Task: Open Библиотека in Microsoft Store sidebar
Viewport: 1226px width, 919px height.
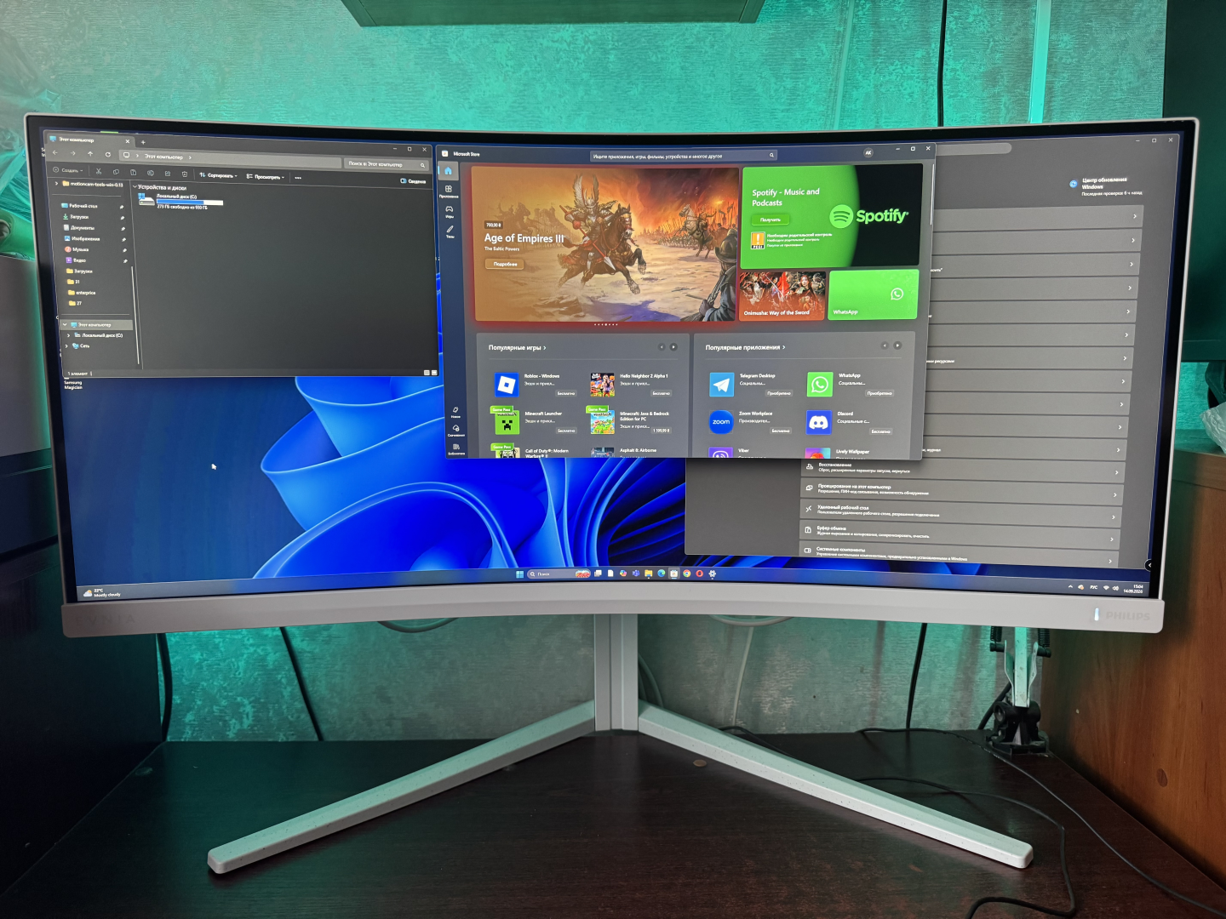Action: coord(456,448)
